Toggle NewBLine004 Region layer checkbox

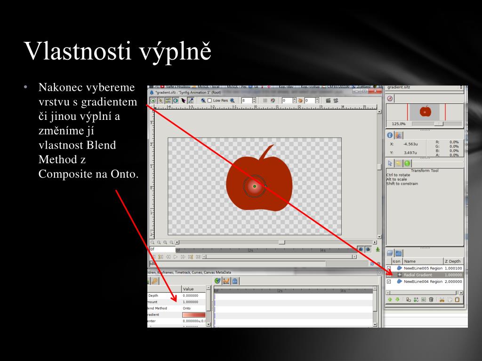point(389,282)
